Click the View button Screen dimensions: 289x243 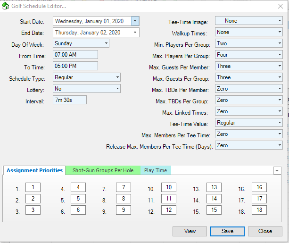(190, 231)
